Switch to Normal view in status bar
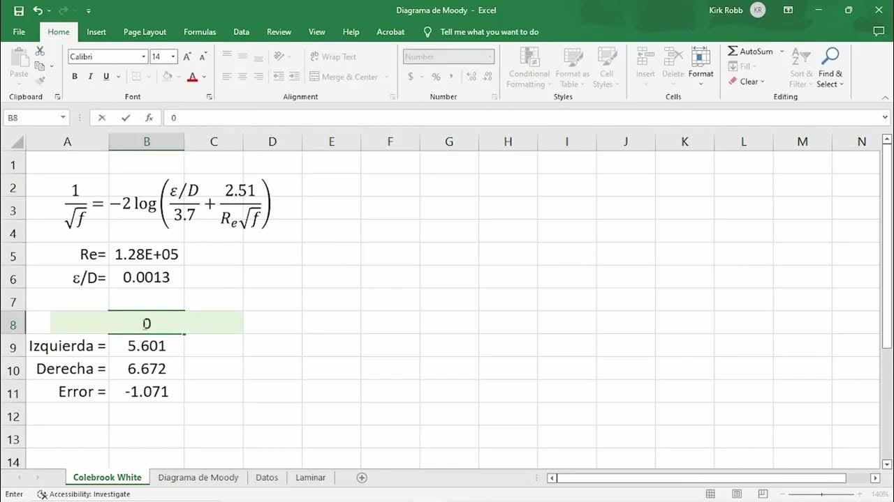 tap(710, 494)
